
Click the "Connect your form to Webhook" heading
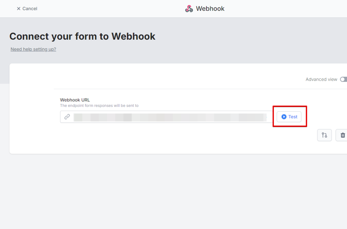tap(82, 36)
